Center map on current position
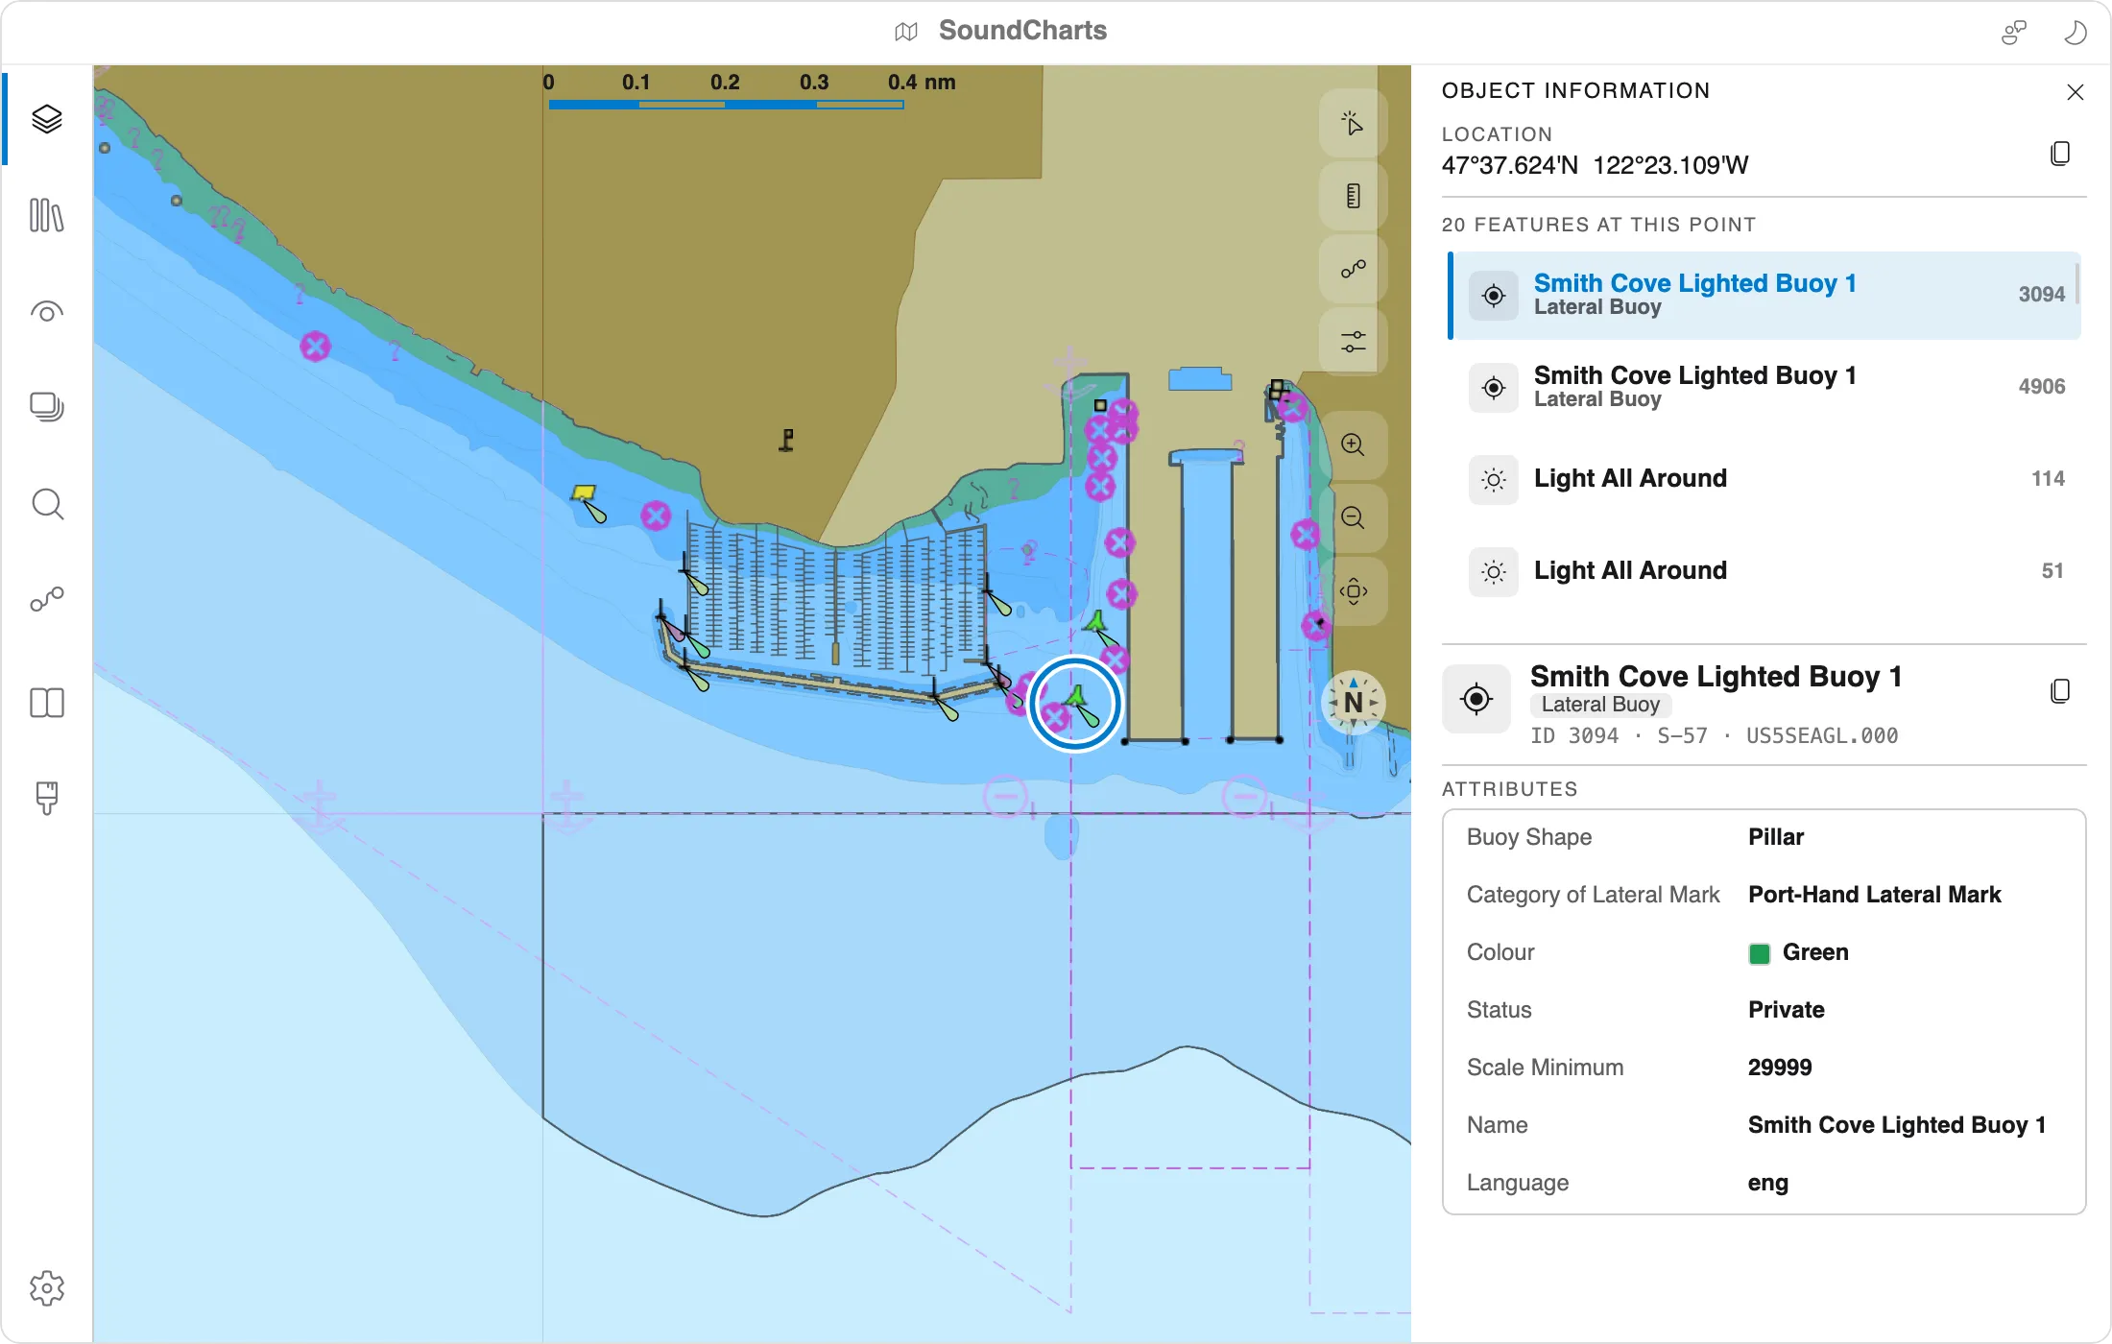The height and width of the screenshot is (1344, 2112). pos(1353,590)
